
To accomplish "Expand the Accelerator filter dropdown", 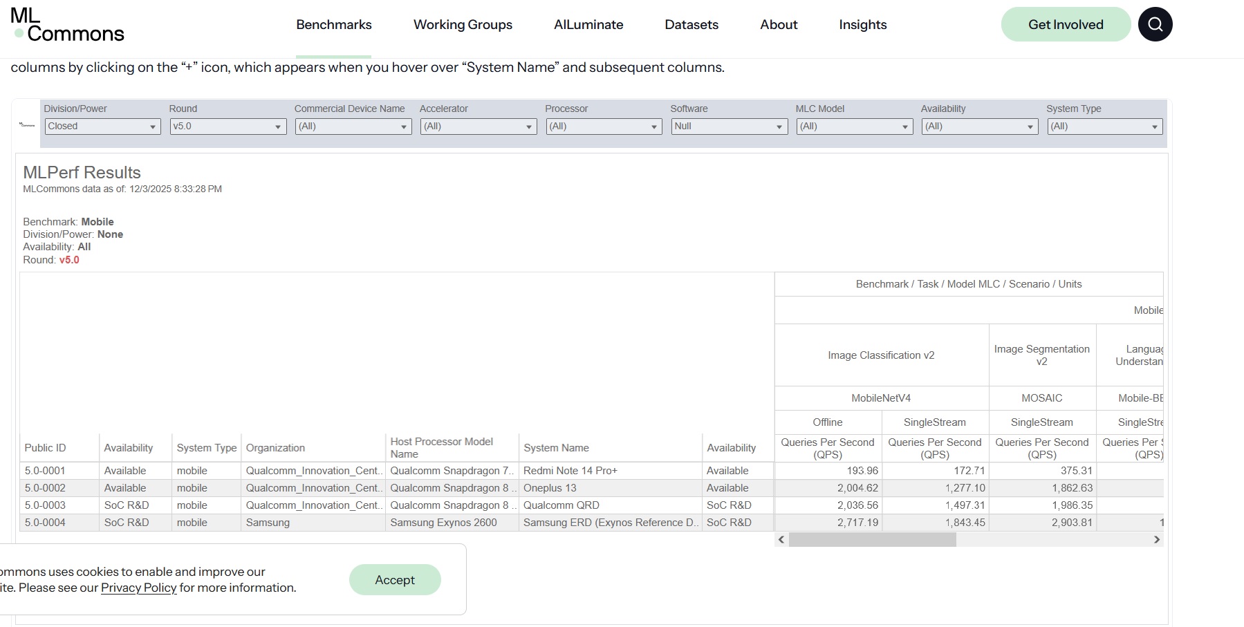I will pos(478,127).
